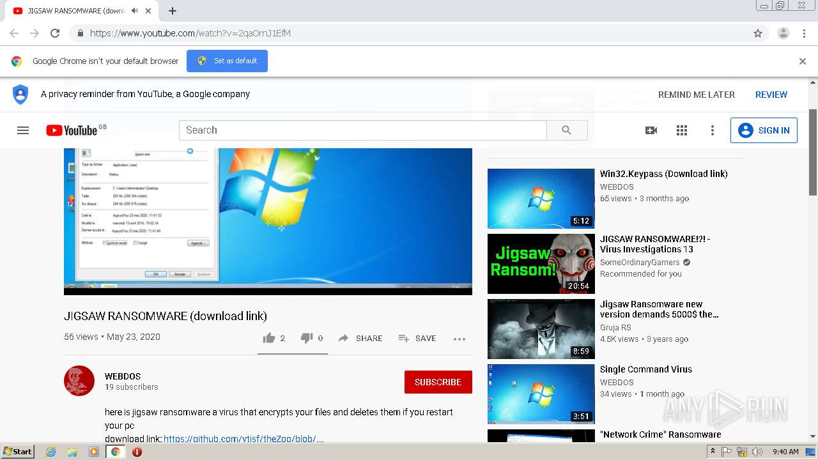Show hidden system tray icons
This screenshot has width=818, height=460.
coord(713,451)
